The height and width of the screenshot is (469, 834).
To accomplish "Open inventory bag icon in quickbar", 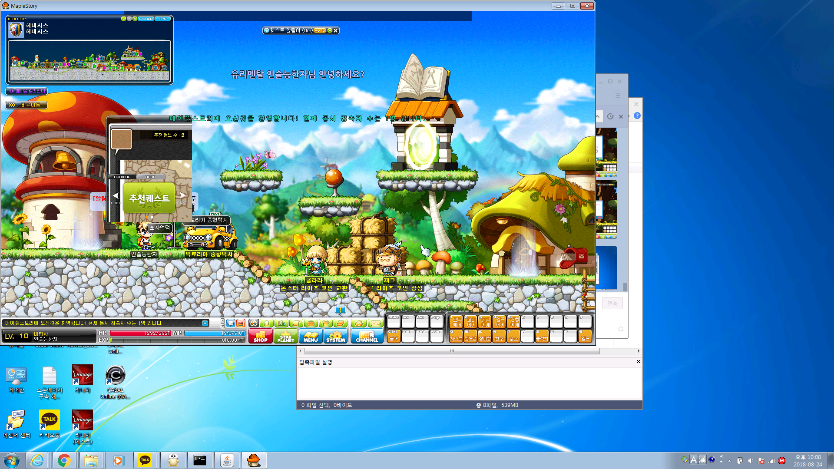I will coord(311,323).
